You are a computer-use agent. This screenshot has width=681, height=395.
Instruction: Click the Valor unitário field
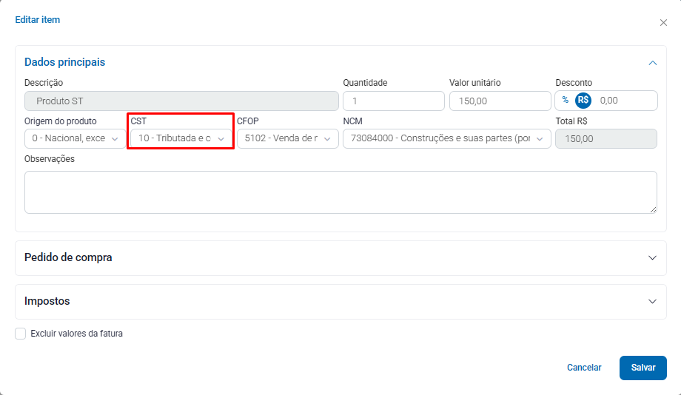(500, 101)
